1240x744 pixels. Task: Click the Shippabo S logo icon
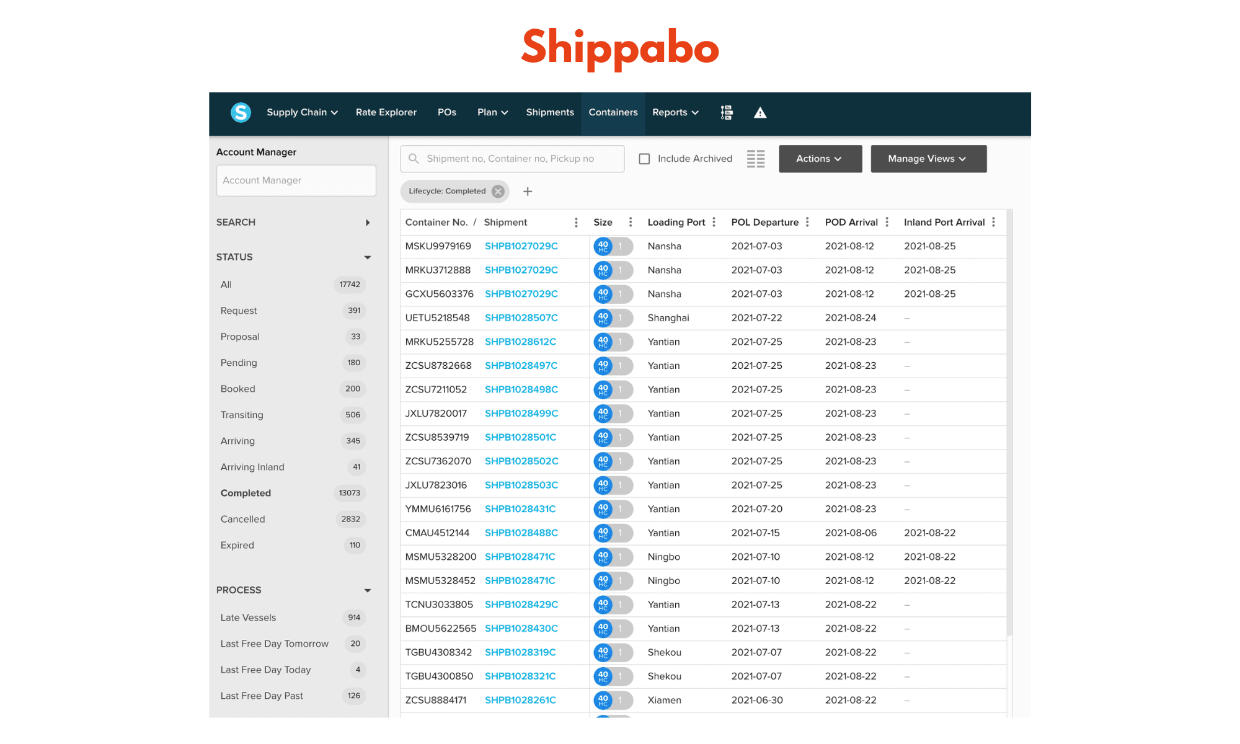tap(241, 112)
